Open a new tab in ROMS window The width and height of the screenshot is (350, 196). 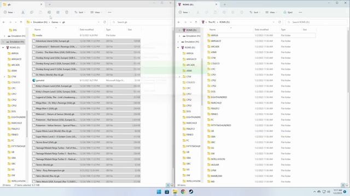(225, 4)
